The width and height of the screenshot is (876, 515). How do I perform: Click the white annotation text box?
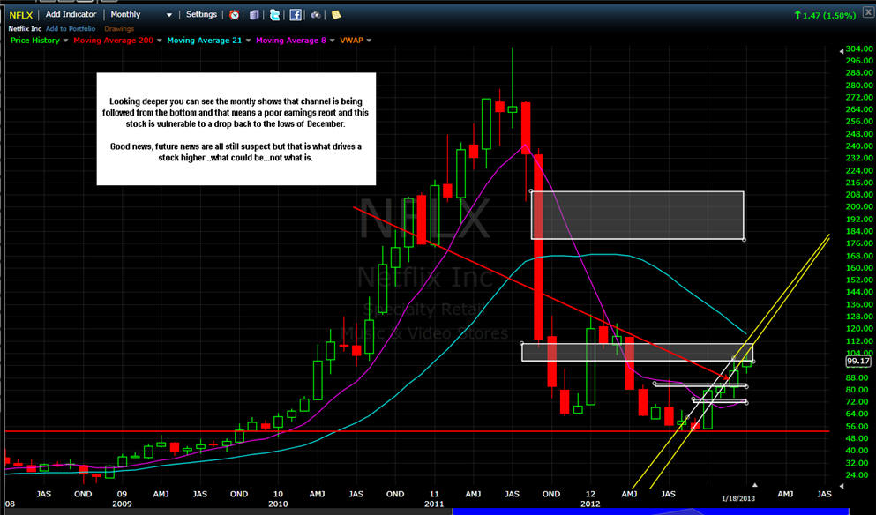click(236, 129)
